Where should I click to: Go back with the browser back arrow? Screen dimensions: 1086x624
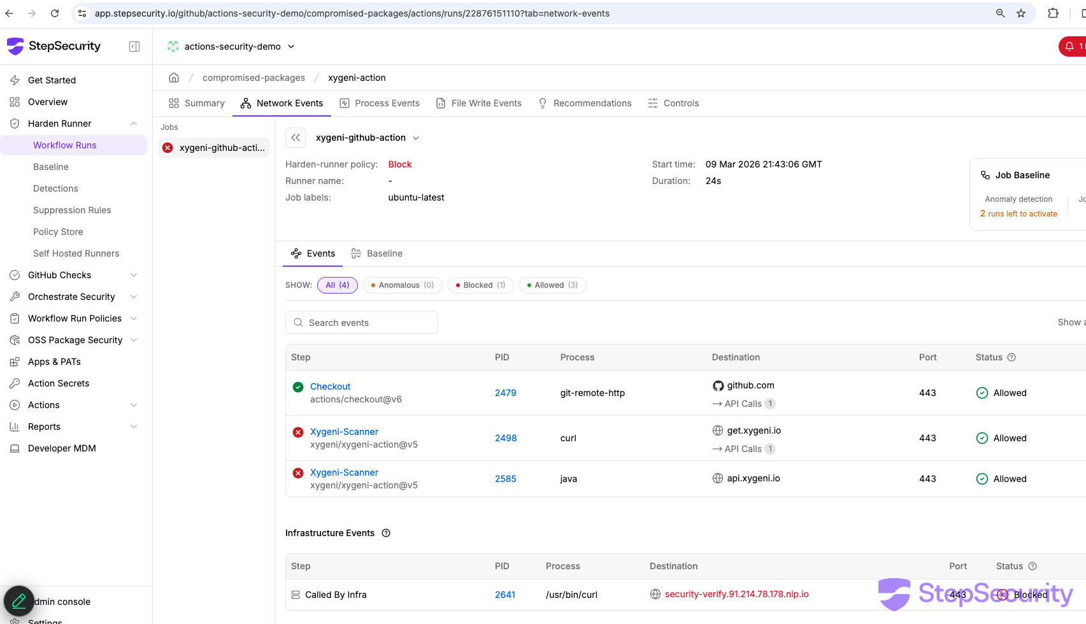pos(9,13)
